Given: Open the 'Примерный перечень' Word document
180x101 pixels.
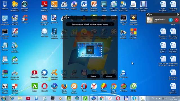Looking at the screenshot, I should (x=173, y=61).
